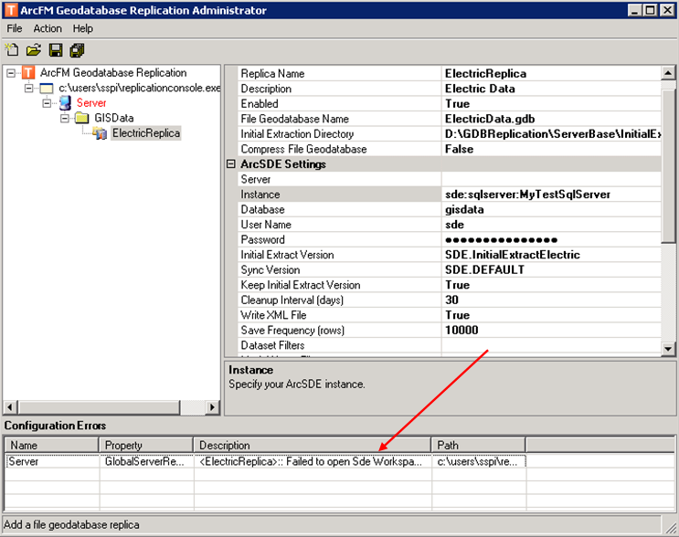Open the Help menu
Viewport: 679px width, 537px height.
[x=83, y=28]
